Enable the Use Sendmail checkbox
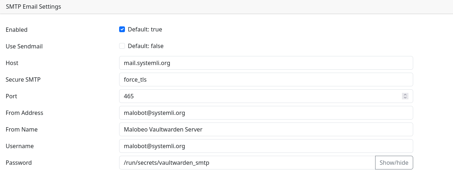453x172 pixels. [x=122, y=46]
